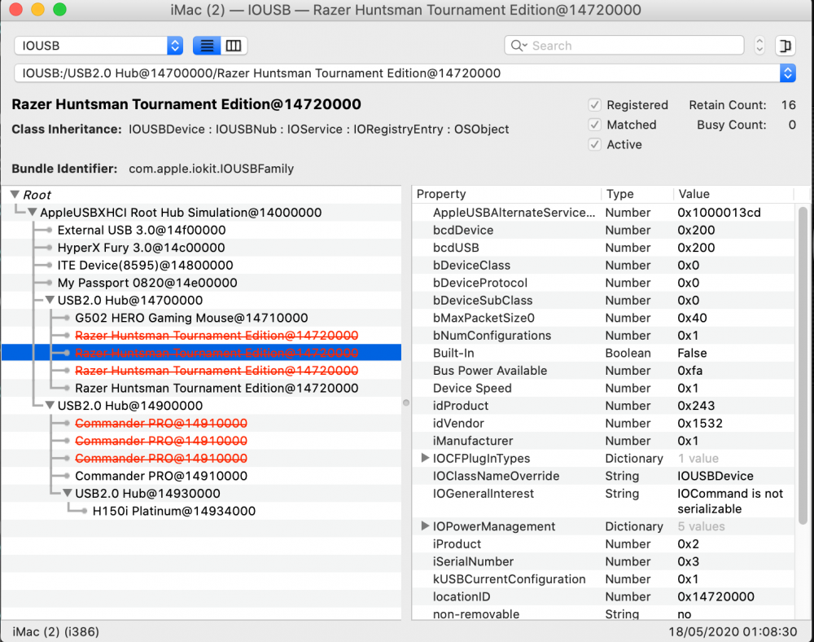Open the registry path dropdown
This screenshot has width=814, height=642.
405,73
